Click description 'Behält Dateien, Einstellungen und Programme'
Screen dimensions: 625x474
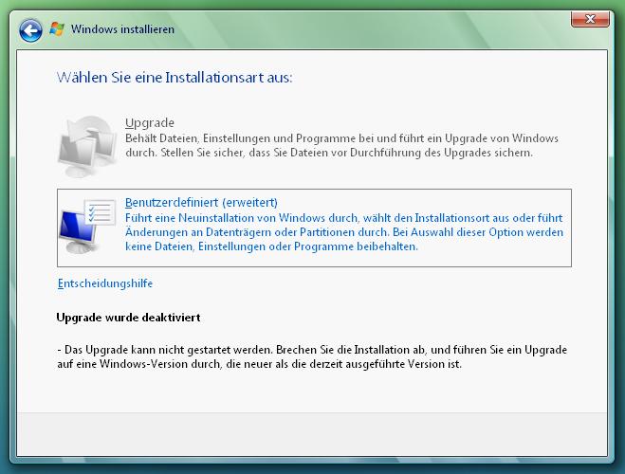[240, 138]
